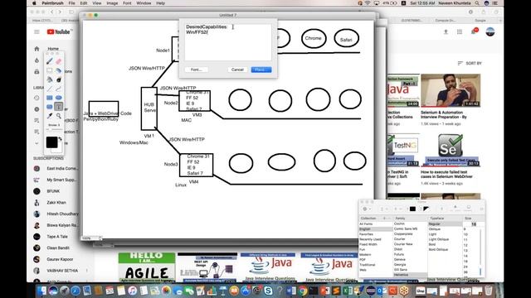The image size is (531, 298).
Task: Click YouTube upload video icon
Action: pyautogui.click(x=446, y=31)
